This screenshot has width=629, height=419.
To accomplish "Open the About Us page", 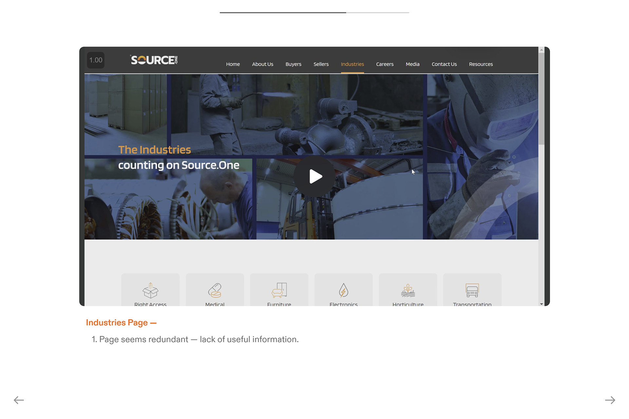I will 262,64.
